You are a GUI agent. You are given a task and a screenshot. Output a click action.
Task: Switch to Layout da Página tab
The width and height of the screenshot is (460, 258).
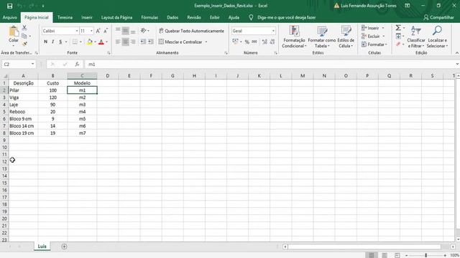pyautogui.click(x=116, y=17)
